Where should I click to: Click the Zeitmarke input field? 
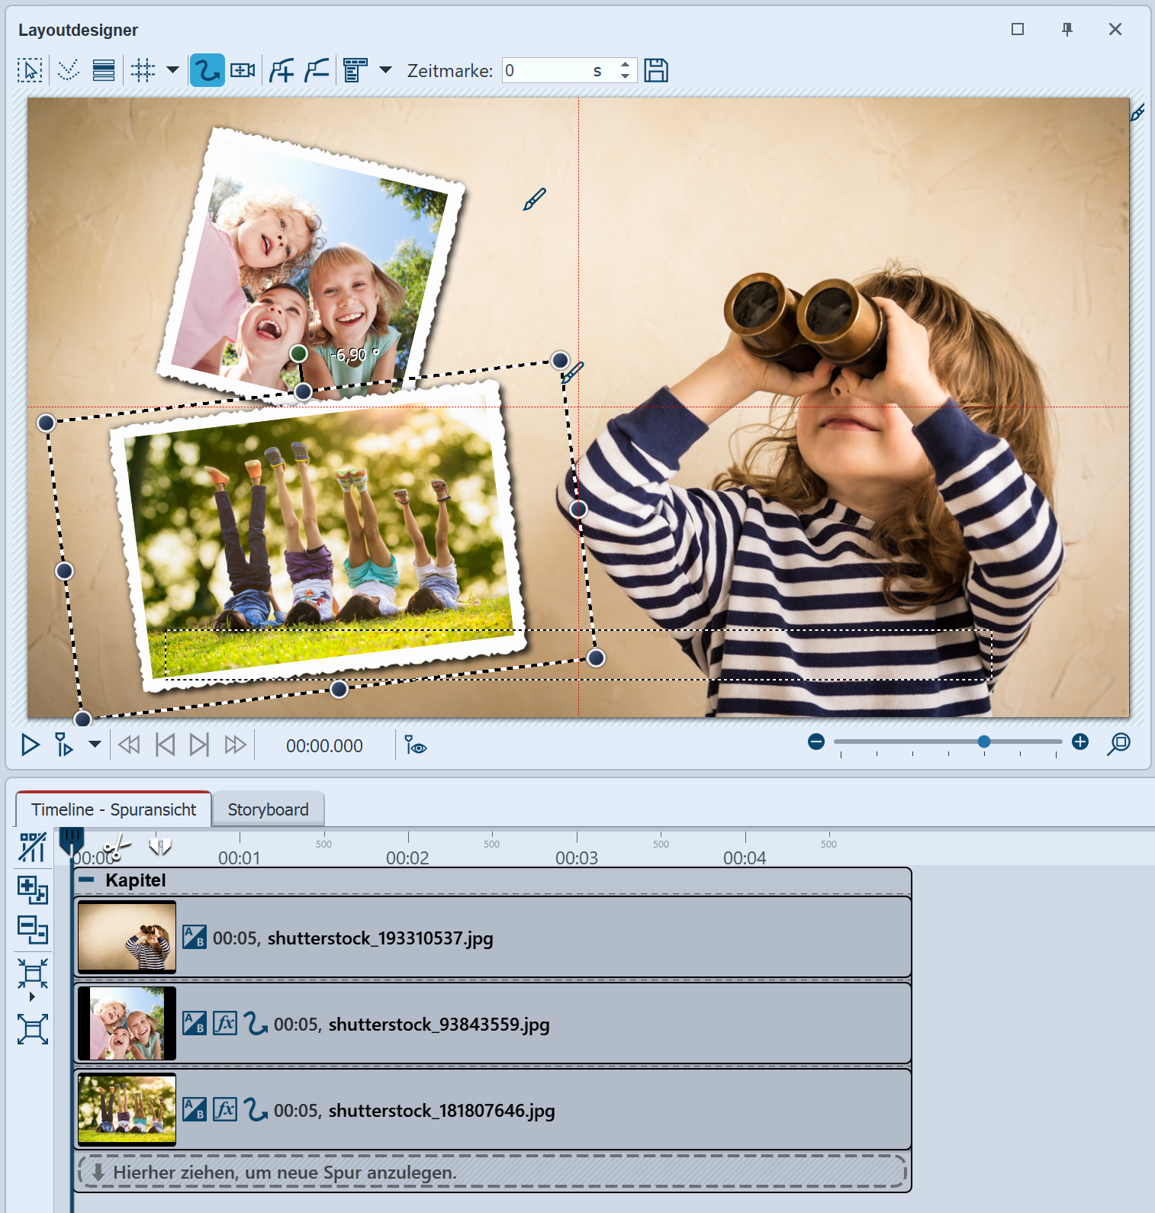546,70
